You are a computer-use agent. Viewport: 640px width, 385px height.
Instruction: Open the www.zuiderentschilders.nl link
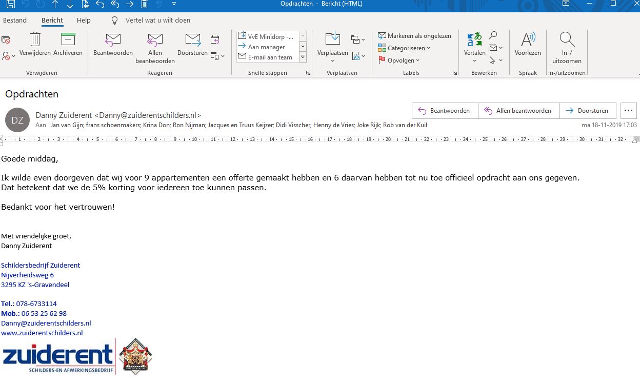[x=42, y=333]
